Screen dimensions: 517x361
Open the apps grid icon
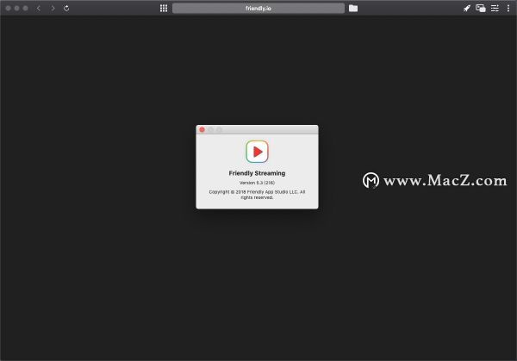point(164,9)
